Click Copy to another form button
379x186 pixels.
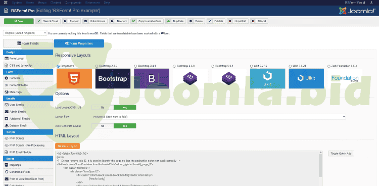pos(148,21)
